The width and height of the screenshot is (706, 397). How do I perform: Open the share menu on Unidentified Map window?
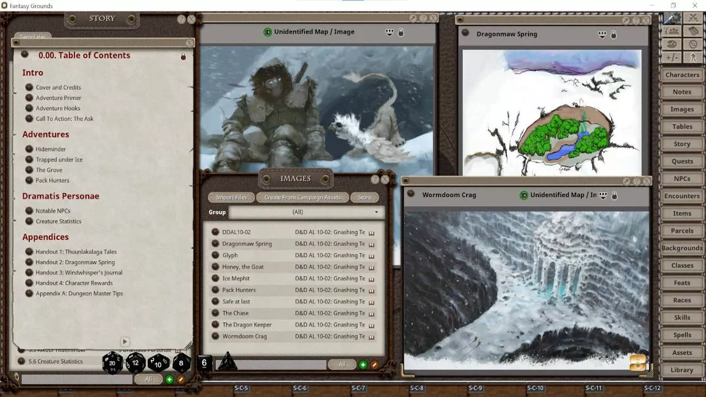point(389,33)
